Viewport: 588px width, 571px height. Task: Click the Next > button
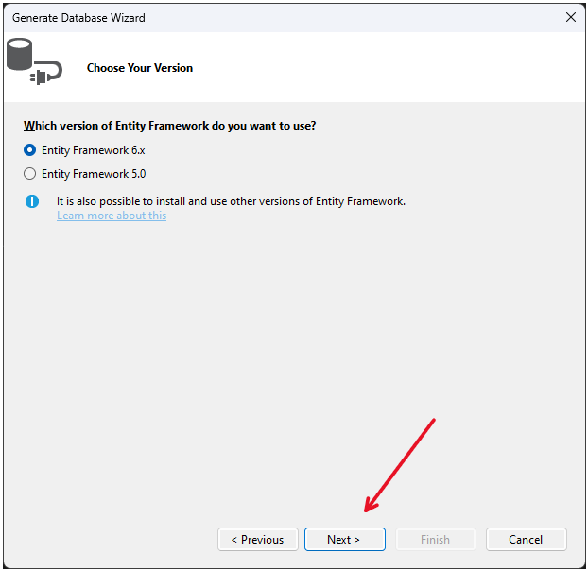(x=345, y=540)
